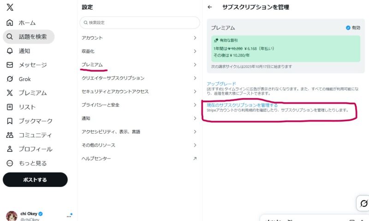Image resolution: width=369 pixels, height=221 pixels.
Task: Open notifications bell icon
Action: [x=10, y=51]
